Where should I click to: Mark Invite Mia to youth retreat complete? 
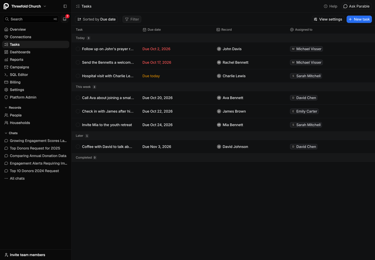click(78, 125)
